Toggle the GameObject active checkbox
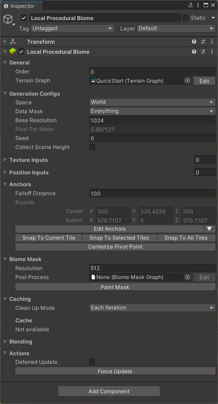218x404 pixels. 24,18
